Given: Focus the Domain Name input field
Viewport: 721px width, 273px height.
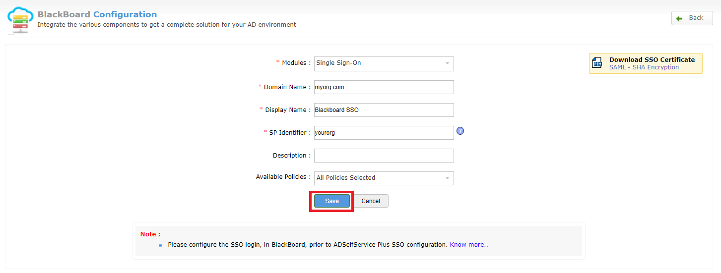Looking at the screenshot, I should (x=384, y=87).
